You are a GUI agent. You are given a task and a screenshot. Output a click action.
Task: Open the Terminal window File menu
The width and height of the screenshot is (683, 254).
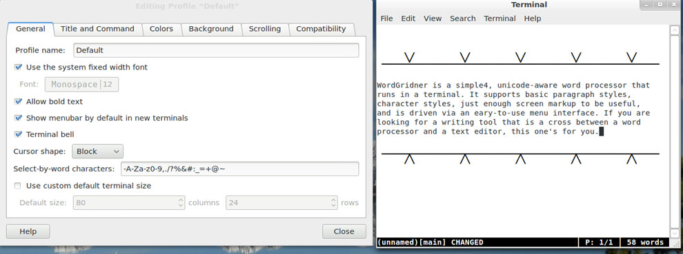(386, 19)
